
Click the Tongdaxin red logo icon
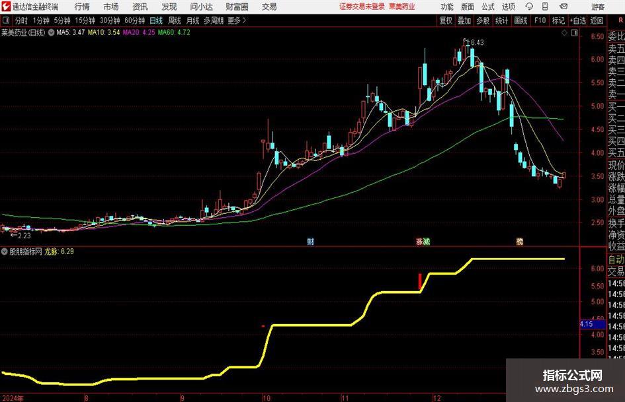5,7
